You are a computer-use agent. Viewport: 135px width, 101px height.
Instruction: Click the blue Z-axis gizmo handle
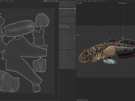pyautogui.click(x=118, y=48)
